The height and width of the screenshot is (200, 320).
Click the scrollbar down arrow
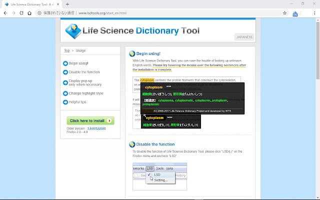click(x=318, y=197)
